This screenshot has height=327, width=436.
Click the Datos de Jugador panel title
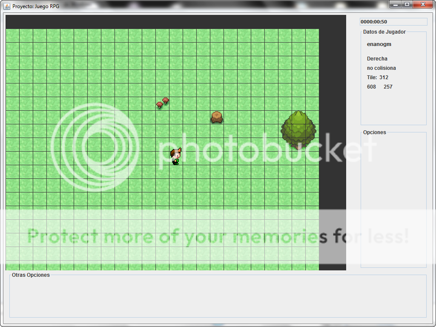(x=384, y=32)
